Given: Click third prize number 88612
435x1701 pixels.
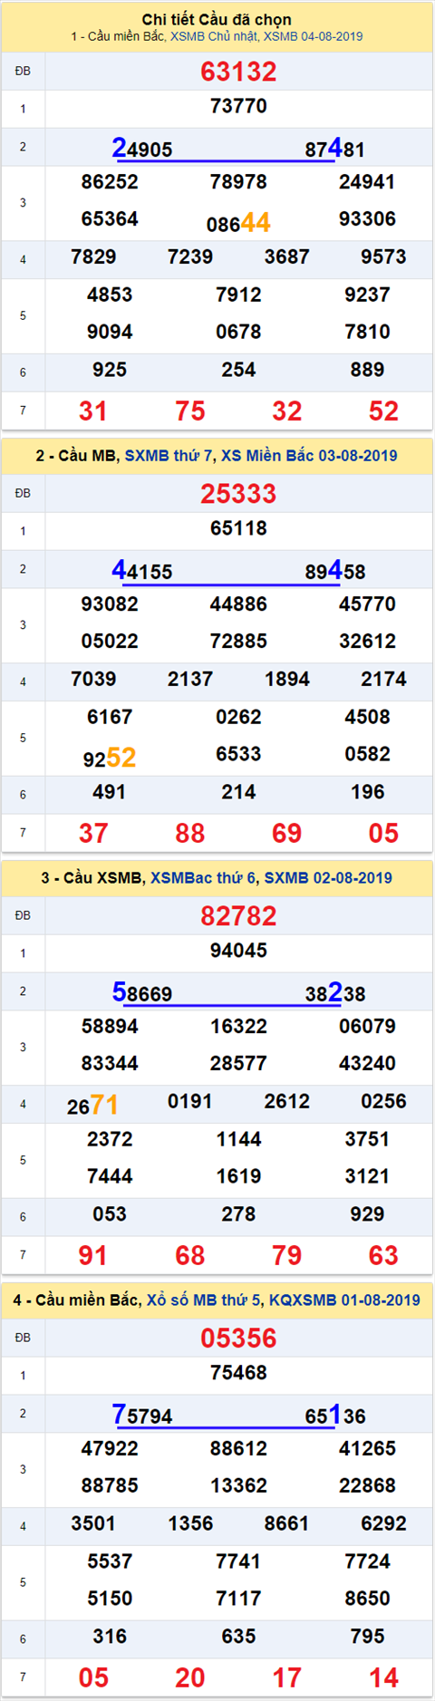Looking at the screenshot, I should pyautogui.click(x=238, y=1449).
